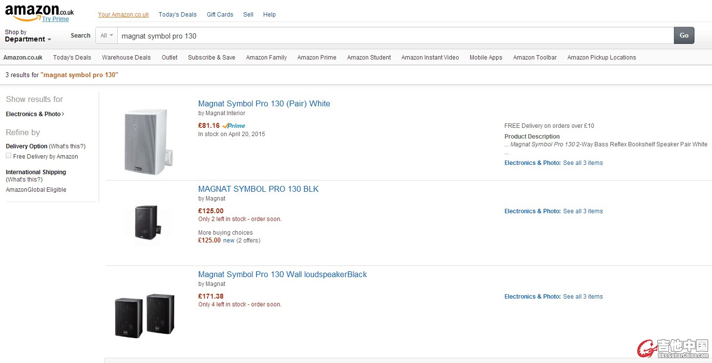
Task: Open the Sell link
Action: click(248, 15)
